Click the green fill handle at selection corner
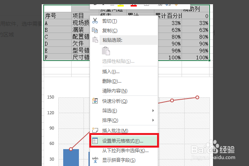 209,60
